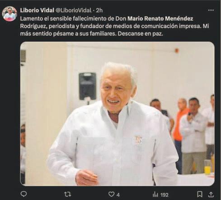Click the wall speaker in the photo
Screen dimensions: 221x200
[x=88, y=86]
